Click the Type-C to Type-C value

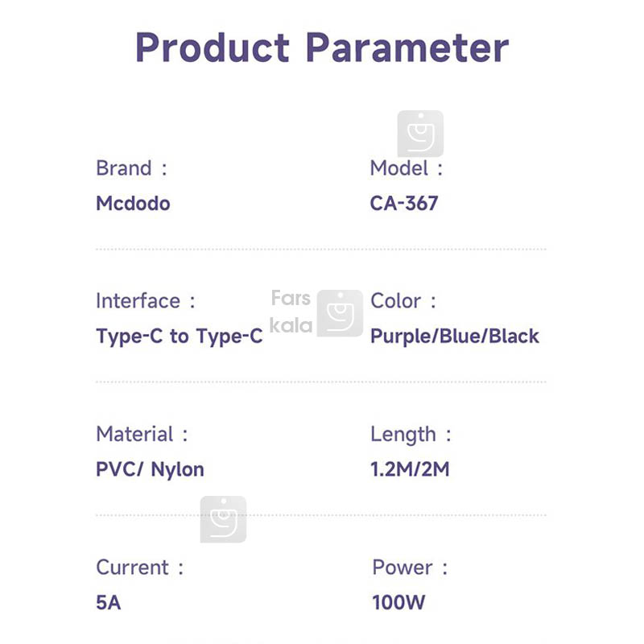tap(180, 336)
